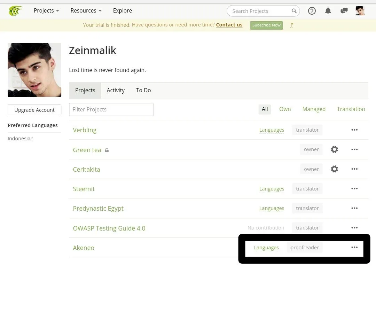Click the search magnifier icon
The image size is (376, 319).
tap(294, 11)
